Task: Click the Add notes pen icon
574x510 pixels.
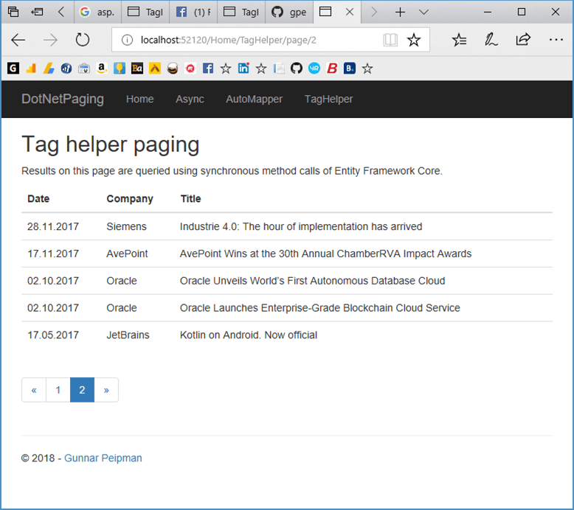Action: click(491, 40)
